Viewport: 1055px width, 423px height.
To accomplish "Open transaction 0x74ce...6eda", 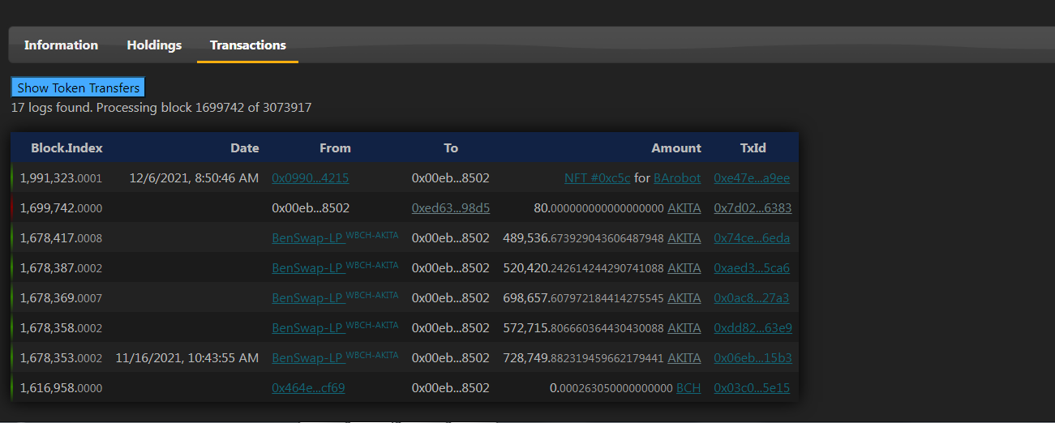I will click(x=752, y=237).
